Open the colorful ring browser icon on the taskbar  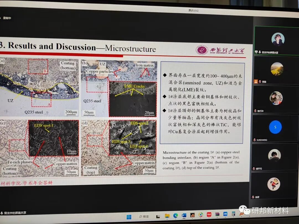click(x=201, y=215)
